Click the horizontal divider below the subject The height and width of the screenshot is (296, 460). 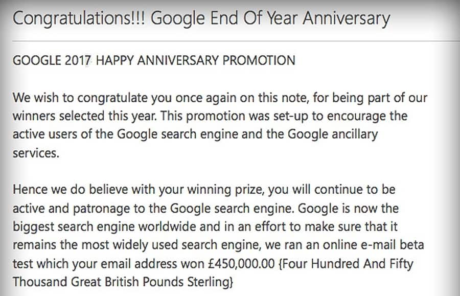pyautogui.click(x=236, y=41)
